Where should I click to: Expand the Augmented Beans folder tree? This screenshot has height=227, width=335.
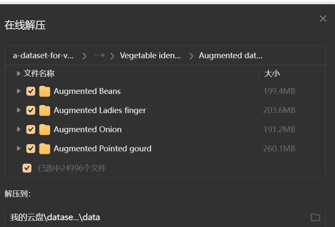click(x=18, y=91)
